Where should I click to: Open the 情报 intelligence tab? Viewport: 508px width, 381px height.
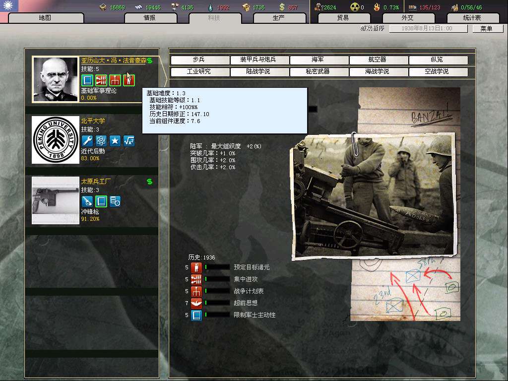coord(150,18)
